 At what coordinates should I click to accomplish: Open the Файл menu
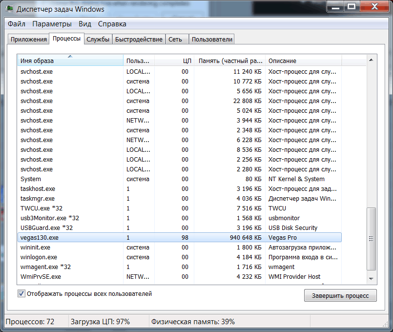[17, 24]
